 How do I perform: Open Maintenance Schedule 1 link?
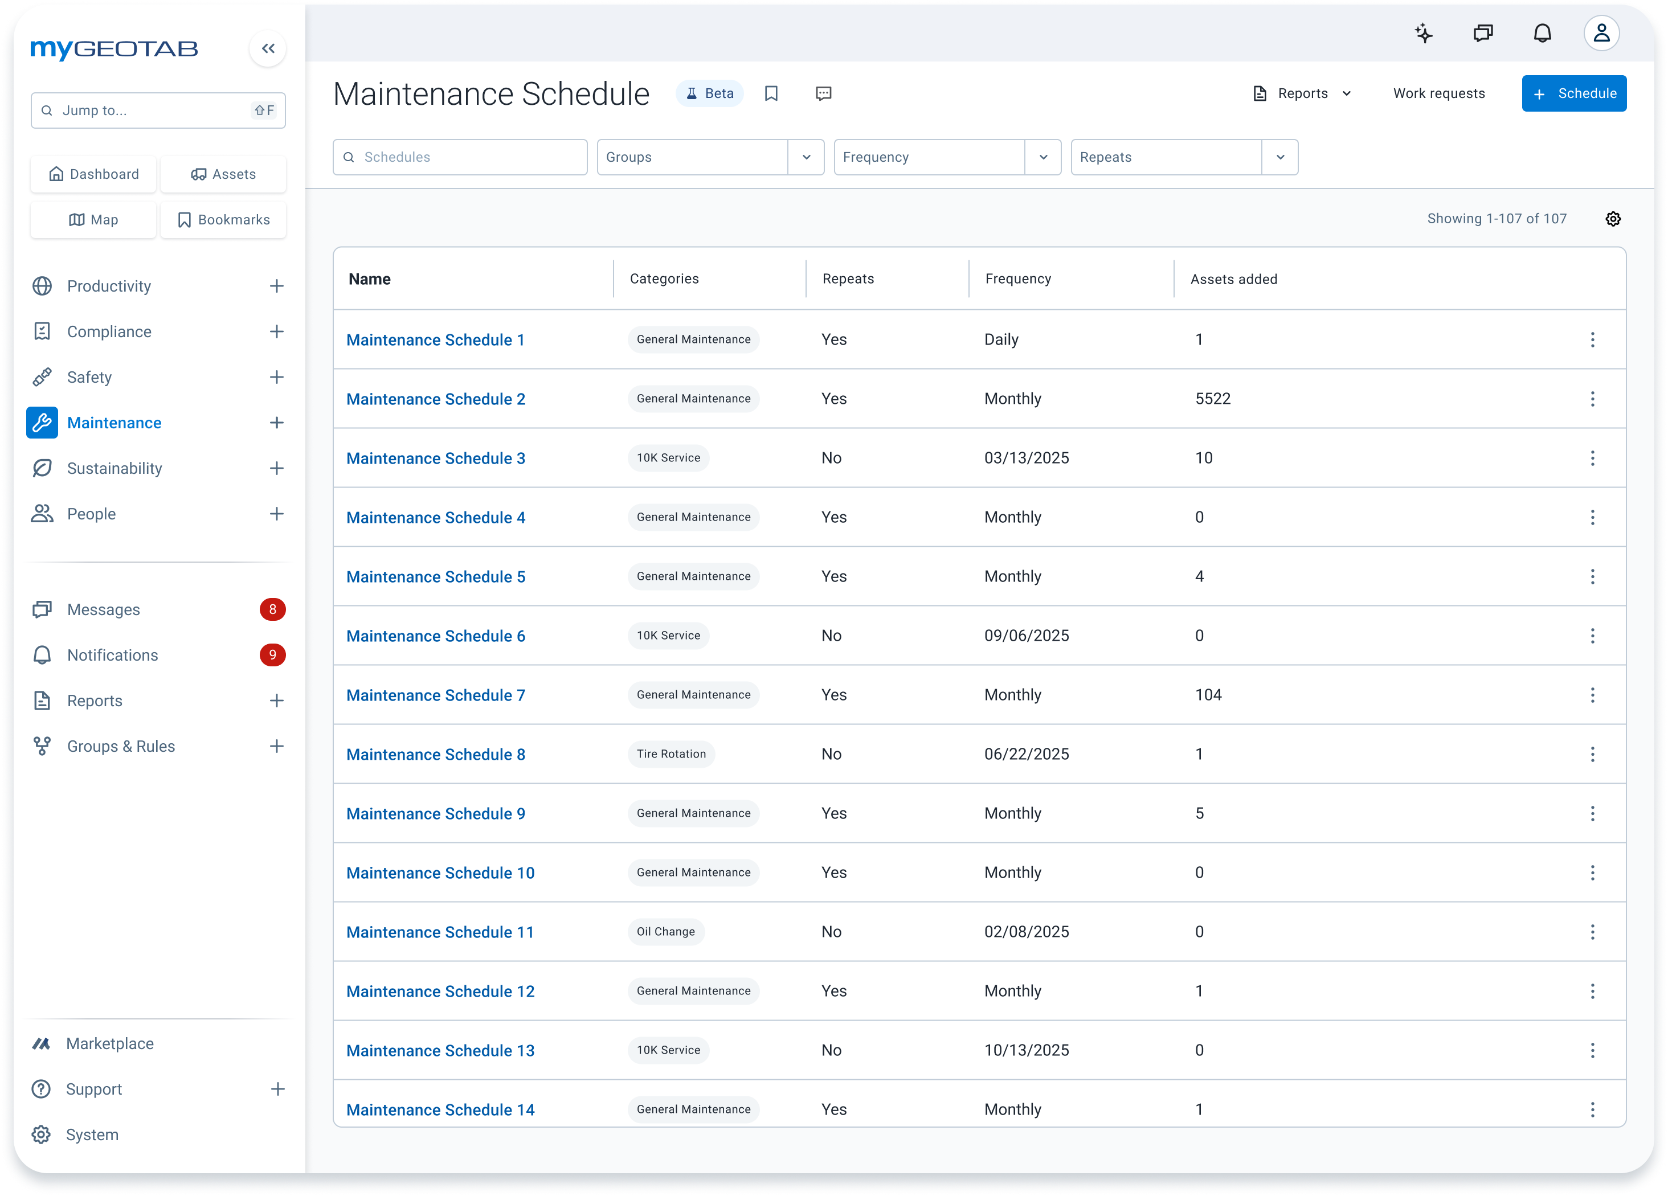point(435,339)
